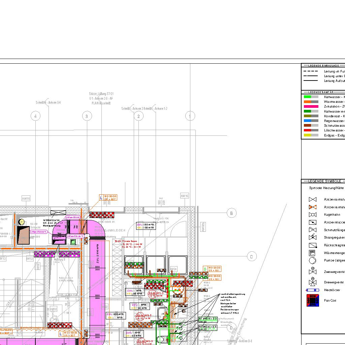Click the Zweiwegventil motor valve symbol

312,271
